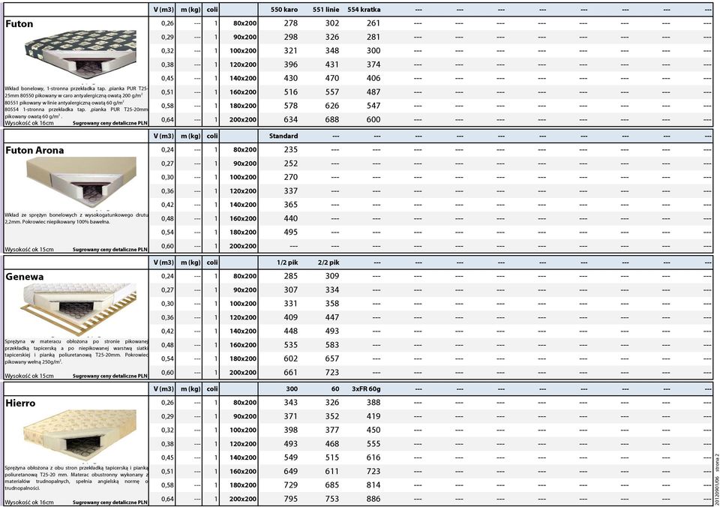The image size is (720, 507).
Task: Click "coli" header in Hierro table
Action: tap(212, 389)
